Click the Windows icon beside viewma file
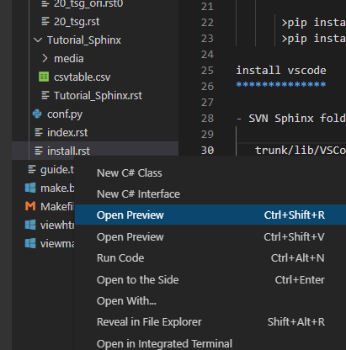The height and width of the screenshot is (350, 346). tap(30, 243)
